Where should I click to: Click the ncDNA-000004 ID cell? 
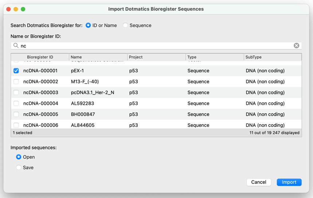[x=41, y=103]
